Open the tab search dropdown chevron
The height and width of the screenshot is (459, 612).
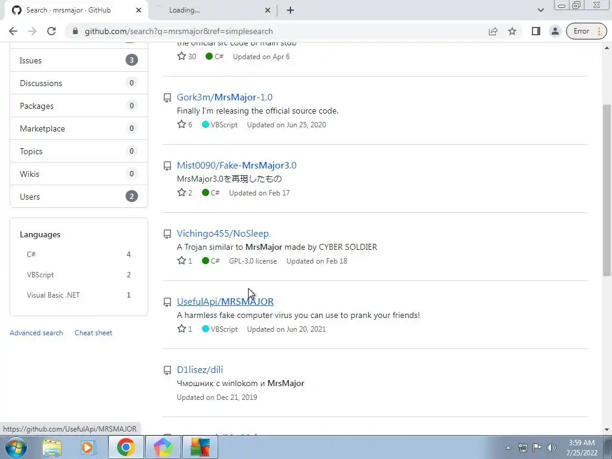tap(540, 10)
